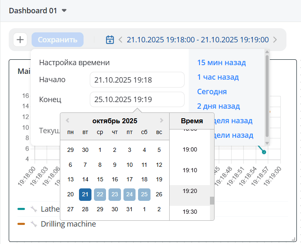Show next month in calendar

pos(162,121)
